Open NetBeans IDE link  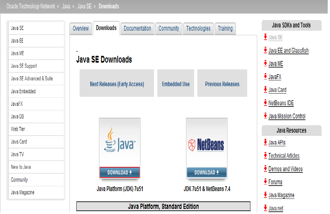(x=281, y=103)
